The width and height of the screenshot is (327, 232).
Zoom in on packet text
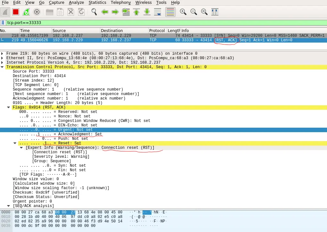[183, 12]
